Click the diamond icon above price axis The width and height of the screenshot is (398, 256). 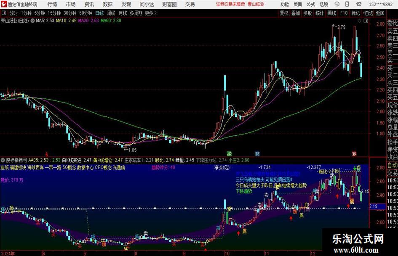tap(359, 21)
